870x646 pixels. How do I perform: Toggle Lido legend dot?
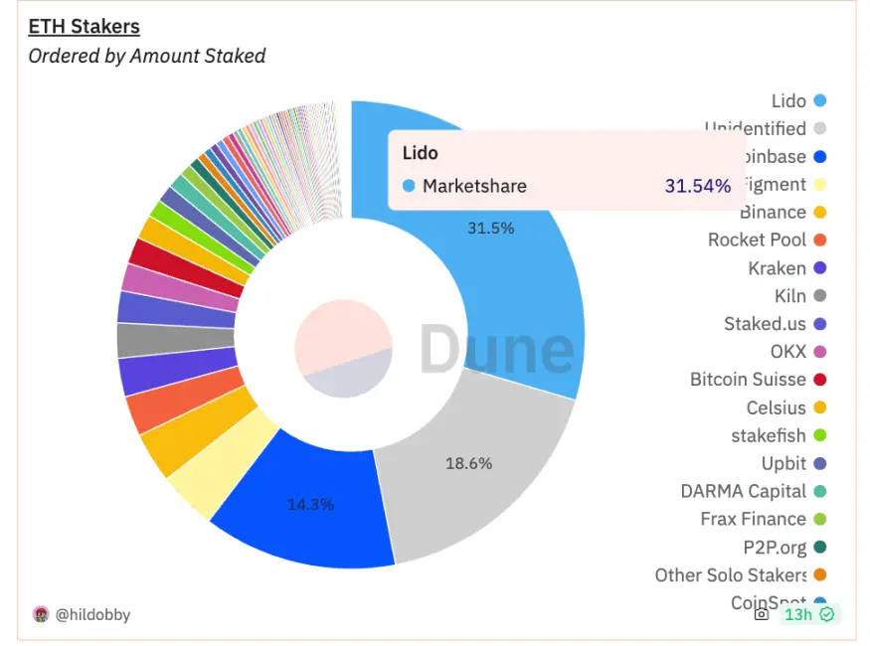click(819, 101)
